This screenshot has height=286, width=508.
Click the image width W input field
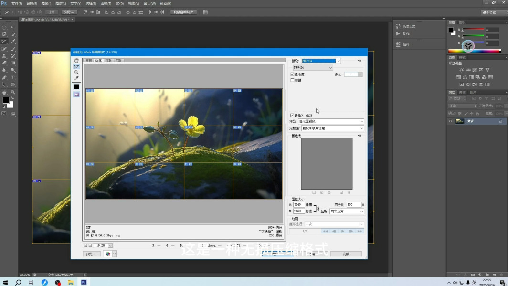coord(299,205)
